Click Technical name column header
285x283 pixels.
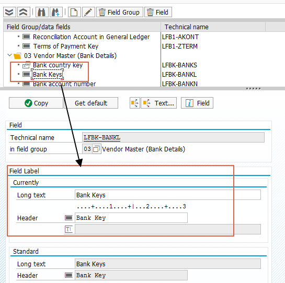click(213, 27)
